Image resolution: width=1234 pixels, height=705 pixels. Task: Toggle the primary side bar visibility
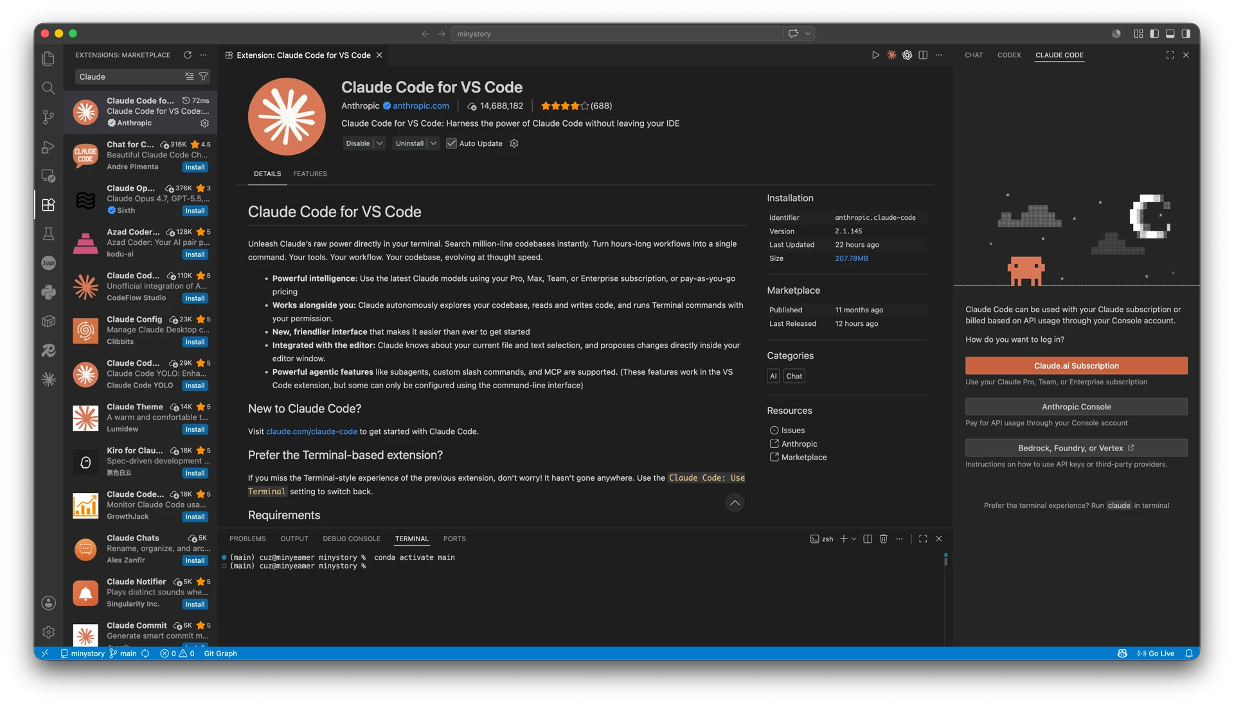point(1155,34)
